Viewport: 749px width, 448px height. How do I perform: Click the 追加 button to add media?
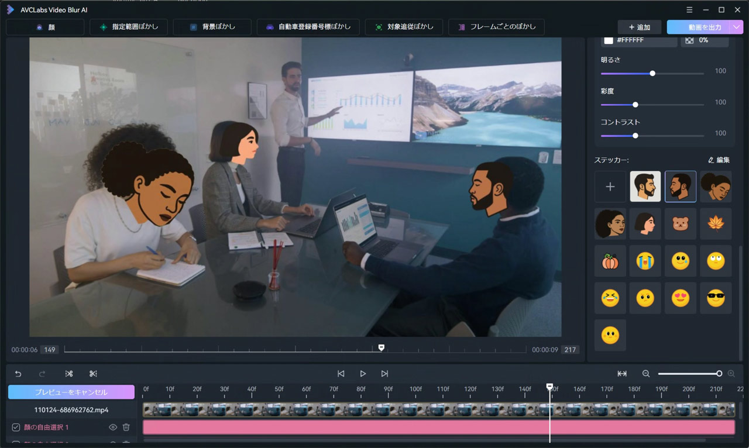click(x=639, y=26)
